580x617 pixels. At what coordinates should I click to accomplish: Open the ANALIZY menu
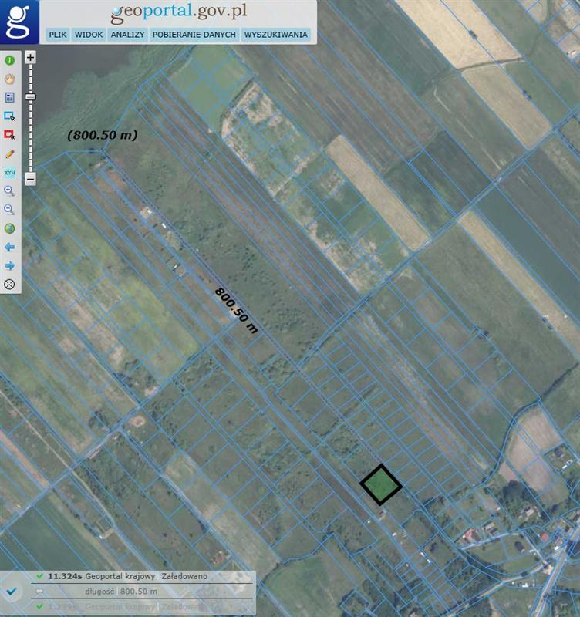pyautogui.click(x=127, y=35)
